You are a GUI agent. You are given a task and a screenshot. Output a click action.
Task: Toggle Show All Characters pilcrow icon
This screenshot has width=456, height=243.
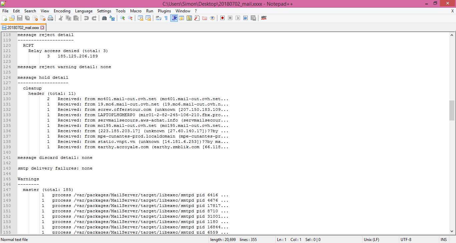[x=166, y=18]
